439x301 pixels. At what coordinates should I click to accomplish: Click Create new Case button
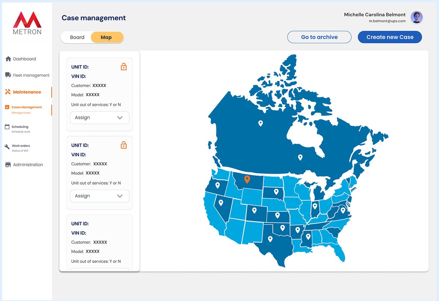coord(390,37)
